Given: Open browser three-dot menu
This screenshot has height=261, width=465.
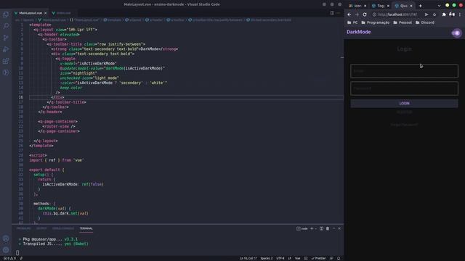Looking at the screenshot, I should pyautogui.click(x=460, y=14).
